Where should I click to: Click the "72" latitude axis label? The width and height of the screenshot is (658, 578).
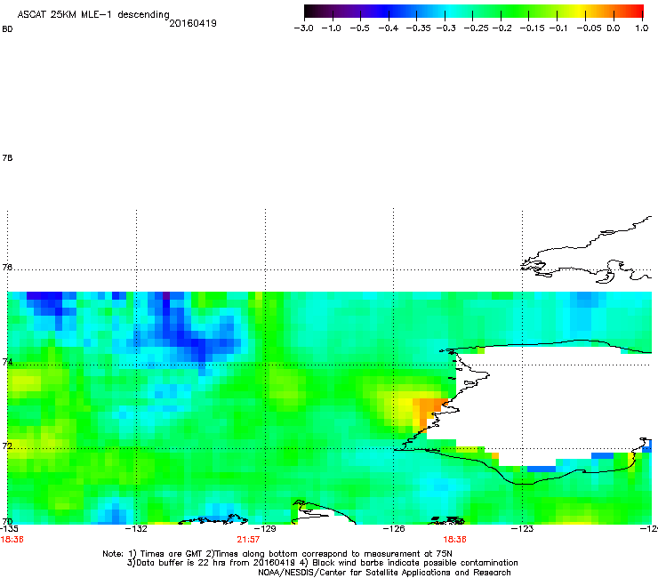point(7,446)
